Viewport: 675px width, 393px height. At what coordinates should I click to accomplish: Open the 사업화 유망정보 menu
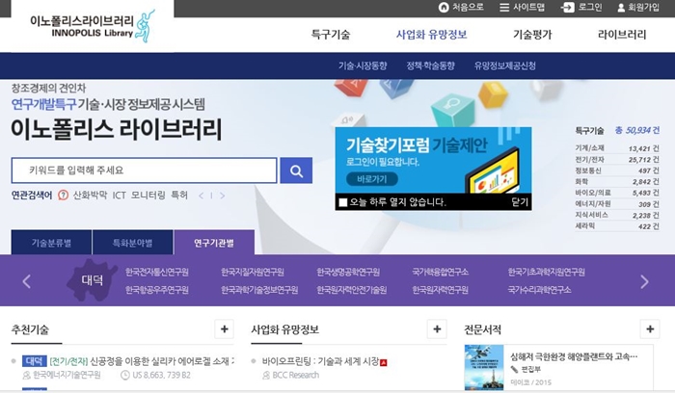pos(431,35)
